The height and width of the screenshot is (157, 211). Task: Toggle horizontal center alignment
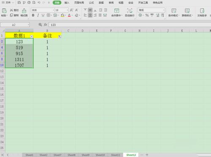click(90, 15)
